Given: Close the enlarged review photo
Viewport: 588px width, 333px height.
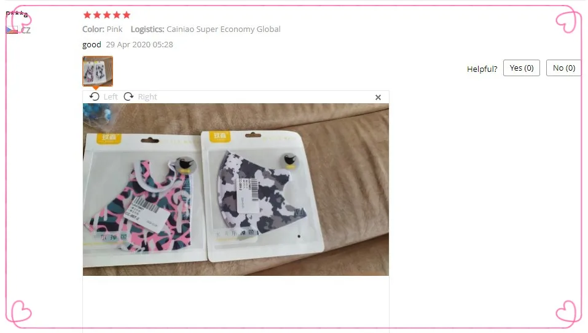Looking at the screenshot, I should [378, 98].
